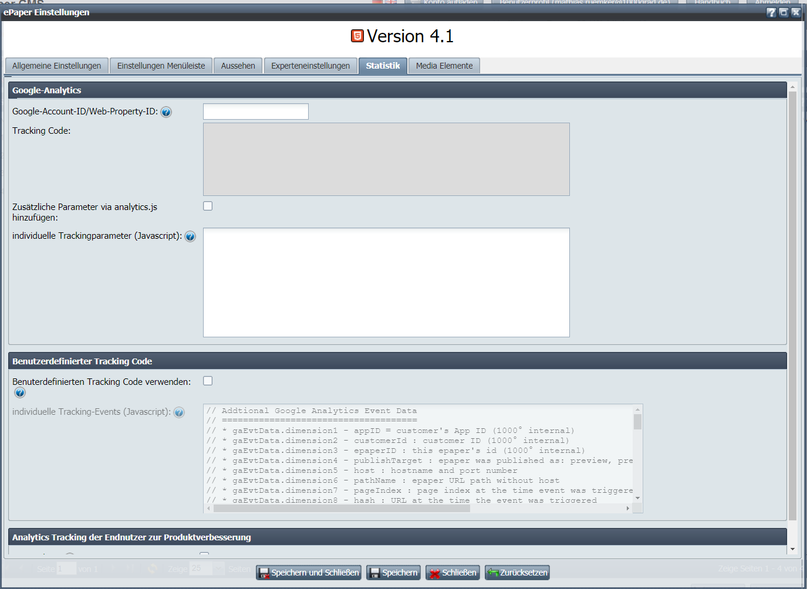Go to Experteneinstellungen tab

(310, 66)
